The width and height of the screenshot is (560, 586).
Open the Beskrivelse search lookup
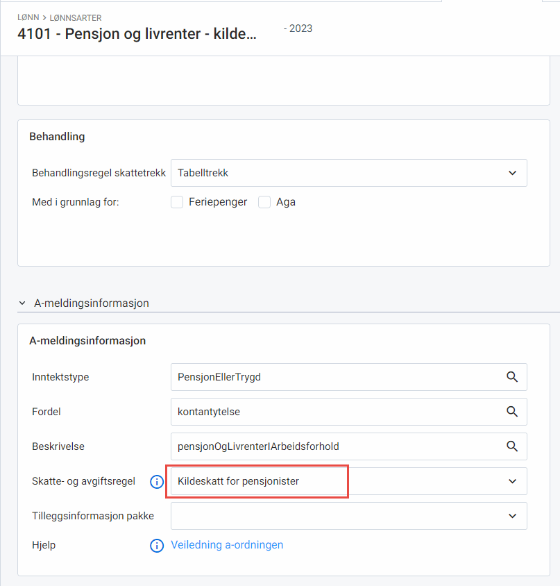(512, 446)
